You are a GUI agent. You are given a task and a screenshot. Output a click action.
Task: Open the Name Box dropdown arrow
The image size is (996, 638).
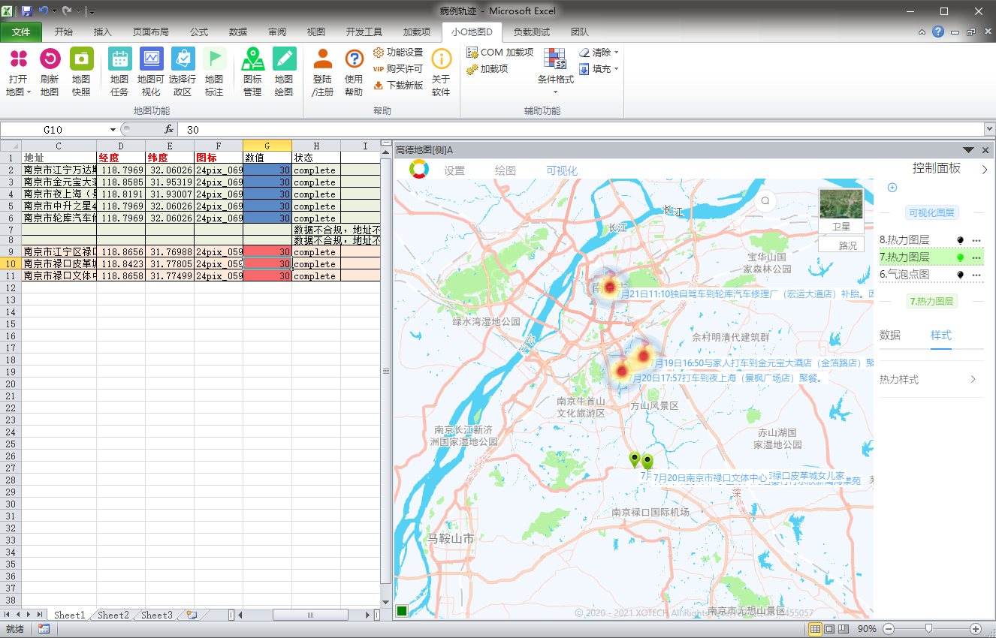113,129
